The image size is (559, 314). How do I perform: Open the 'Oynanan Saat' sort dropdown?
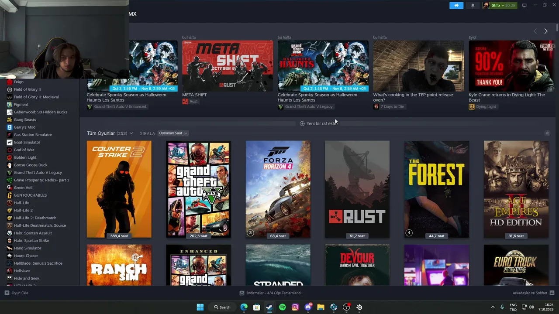click(x=173, y=133)
